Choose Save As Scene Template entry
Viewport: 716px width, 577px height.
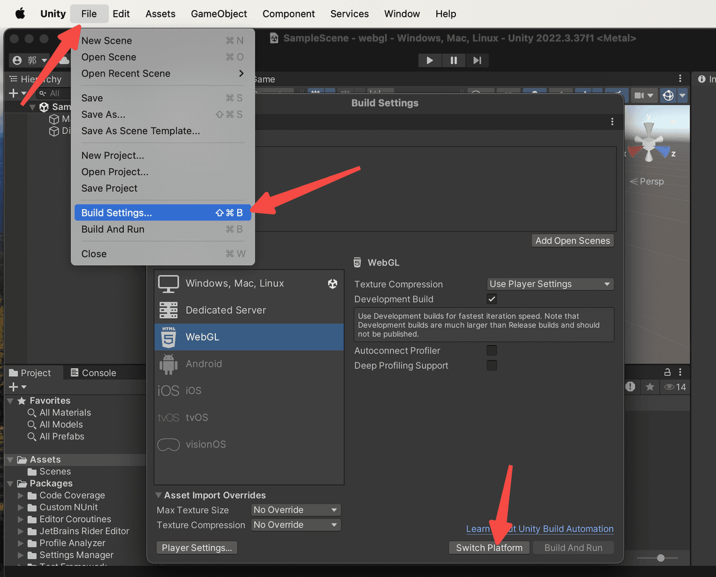pos(162,131)
